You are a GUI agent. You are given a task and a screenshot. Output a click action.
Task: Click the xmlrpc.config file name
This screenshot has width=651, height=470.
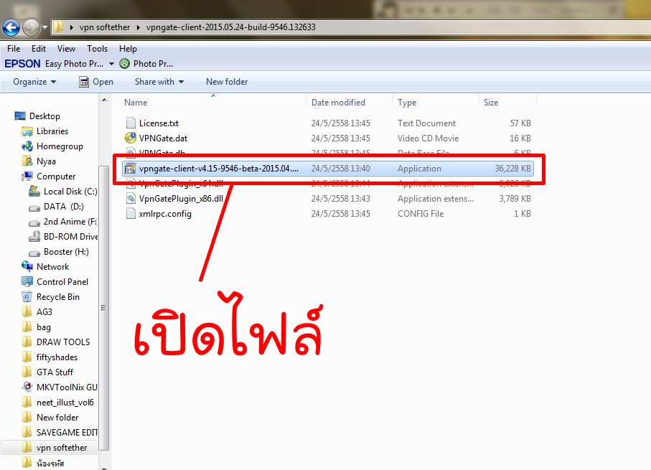(x=165, y=214)
